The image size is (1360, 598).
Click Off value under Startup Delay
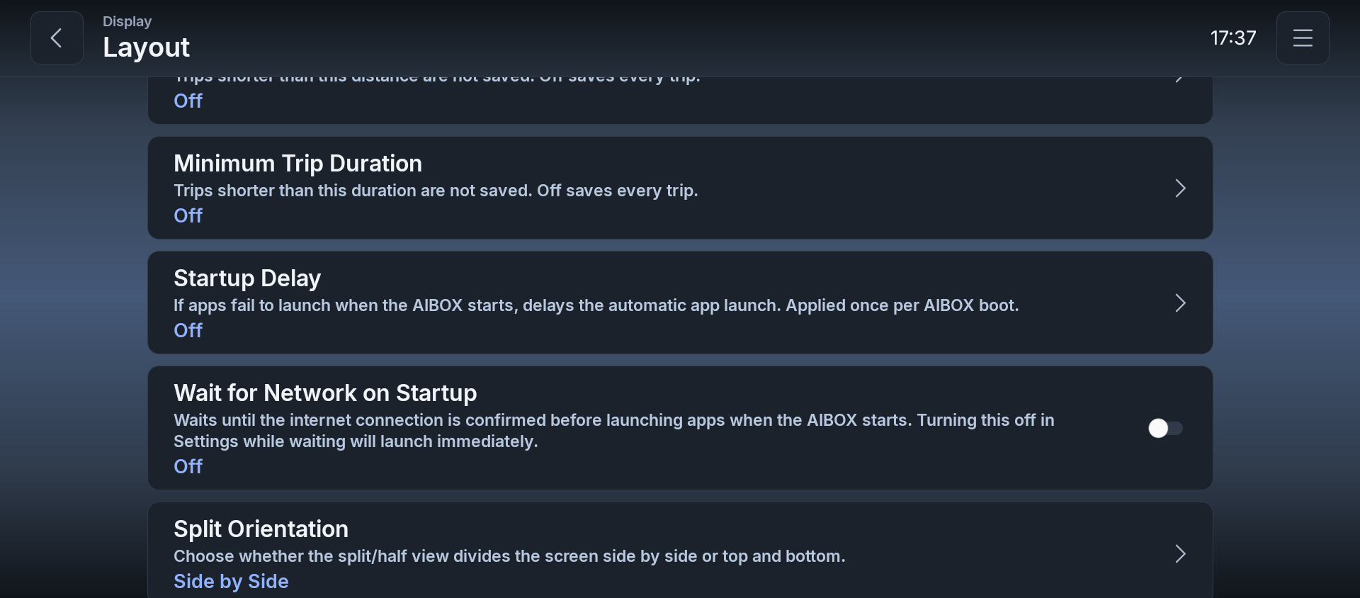click(x=188, y=330)
